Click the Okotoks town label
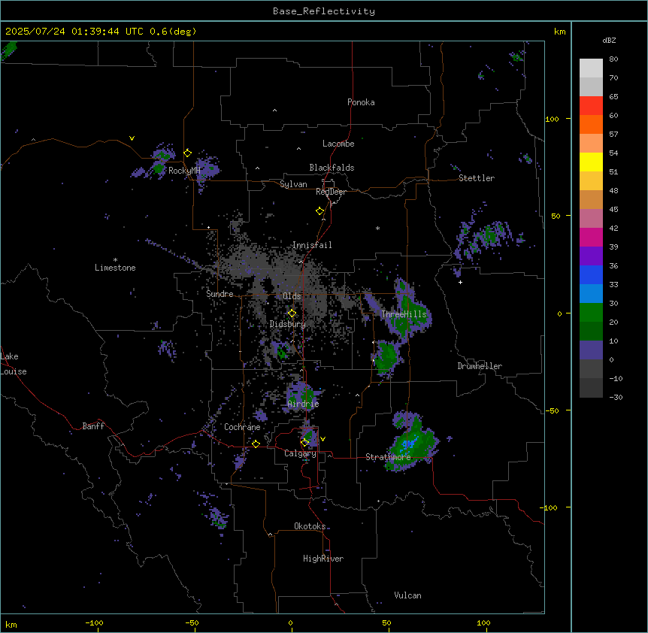This screenshot has width=648, height=633. click(x=310, y=526)
